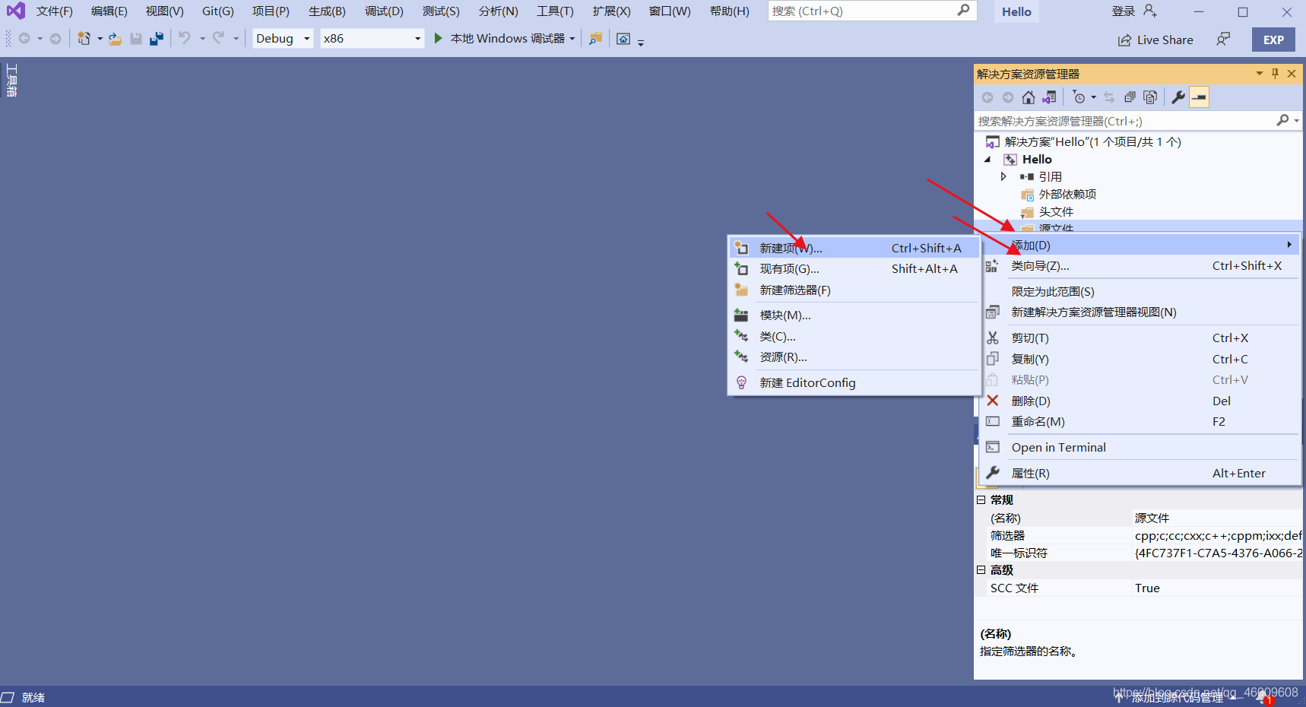Click the New Project toolbar icon
1306x707 pixels.
84,39
